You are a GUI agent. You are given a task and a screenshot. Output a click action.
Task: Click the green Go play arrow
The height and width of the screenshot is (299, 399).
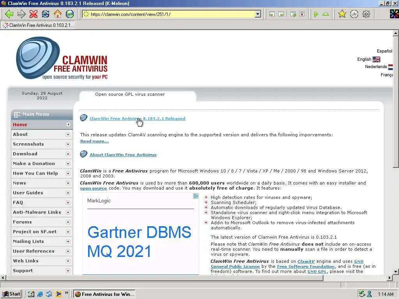316,14
